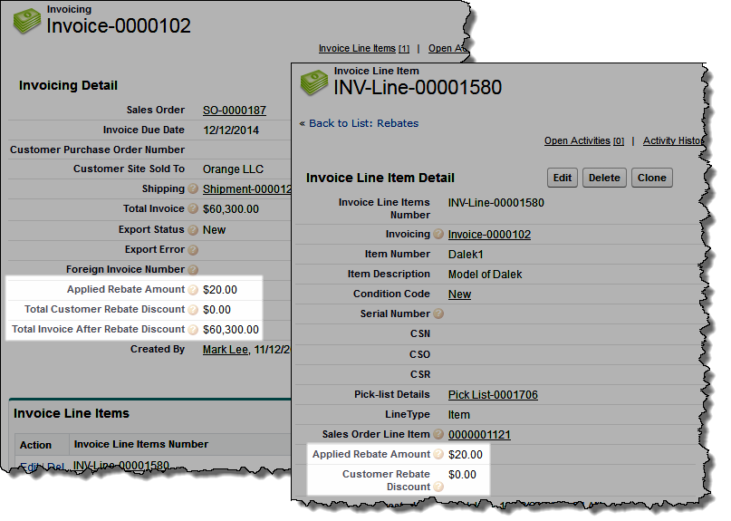Image resolution: width=731 pixels, height=521 pixels.
Task: Click the Invoice Line Item money icon
Action: pyautogui.click(x=313, y=82)
